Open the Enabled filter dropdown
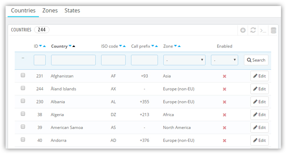This screenshot has height=155, width=287. [224, 60]
